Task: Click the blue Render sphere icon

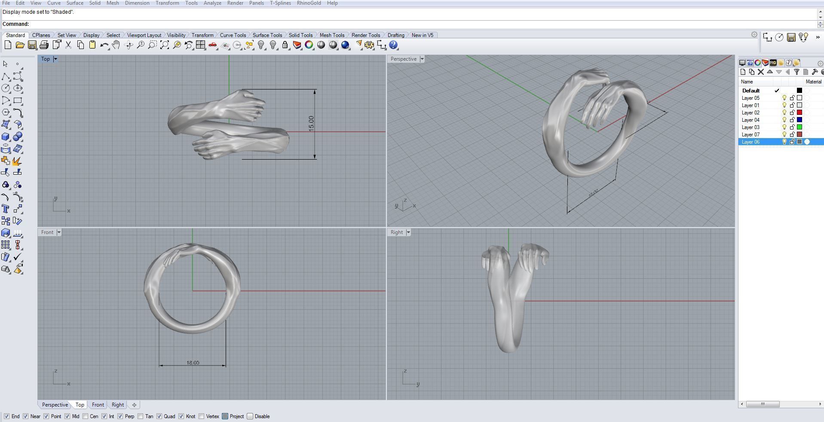Action: tap(345, 45)
